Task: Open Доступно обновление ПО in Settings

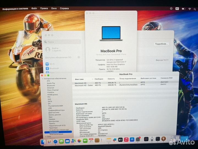Action: [62, 57]
